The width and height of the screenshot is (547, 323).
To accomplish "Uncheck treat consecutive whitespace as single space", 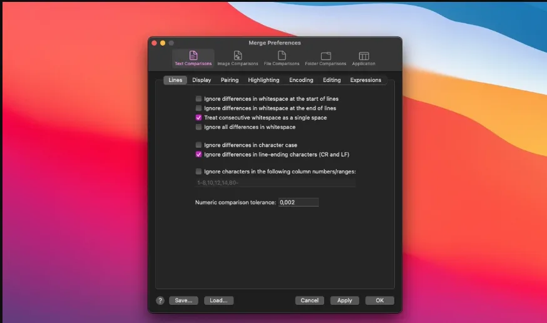I will 198,118.
